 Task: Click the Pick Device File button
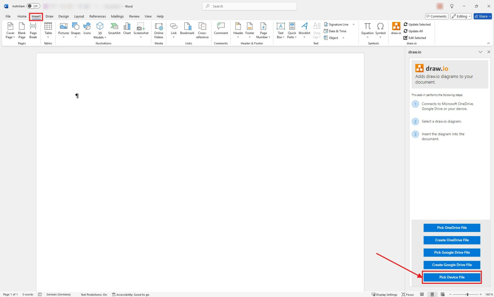[x=452, y=277]
